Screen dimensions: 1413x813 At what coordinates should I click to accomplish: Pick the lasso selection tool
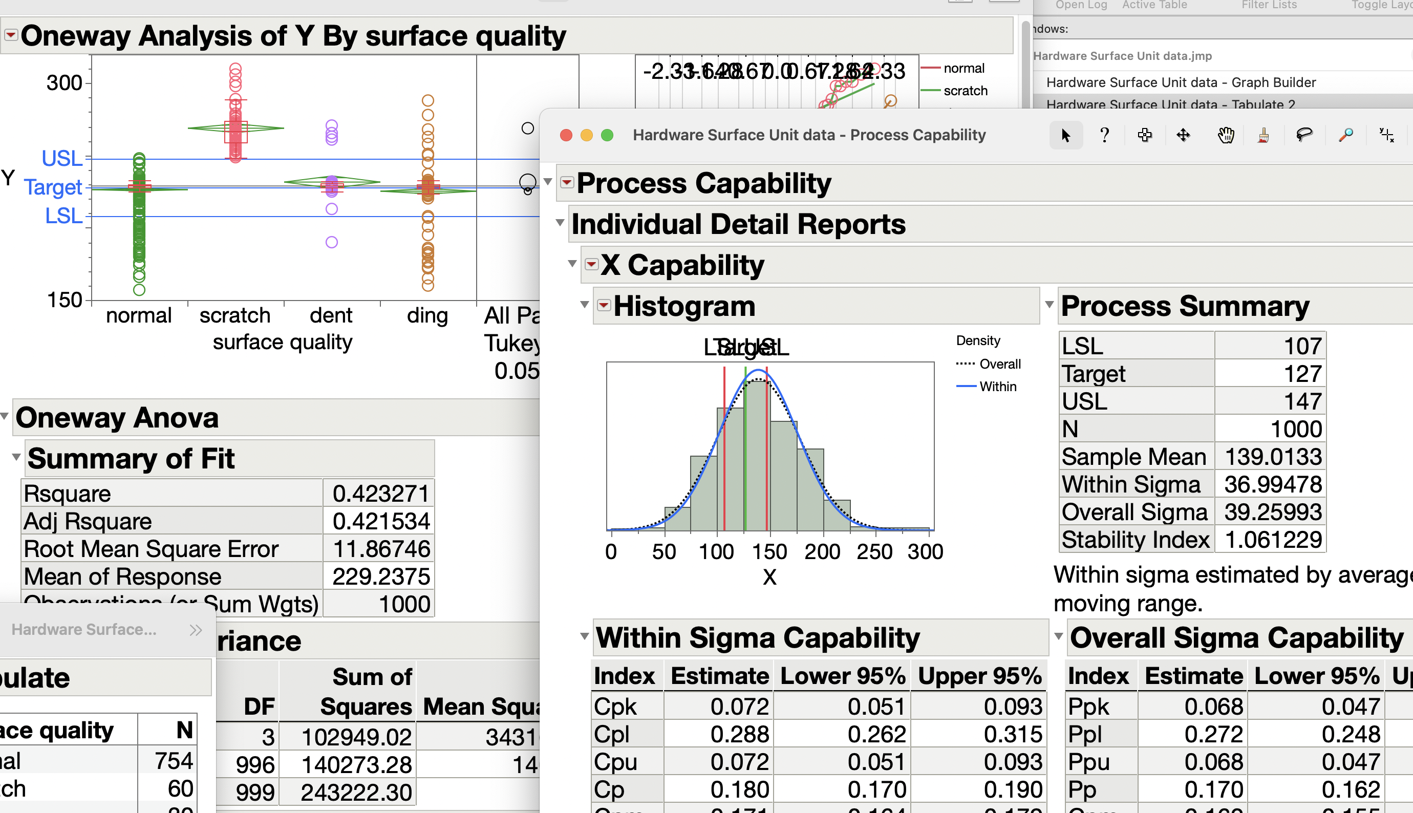1303,135
